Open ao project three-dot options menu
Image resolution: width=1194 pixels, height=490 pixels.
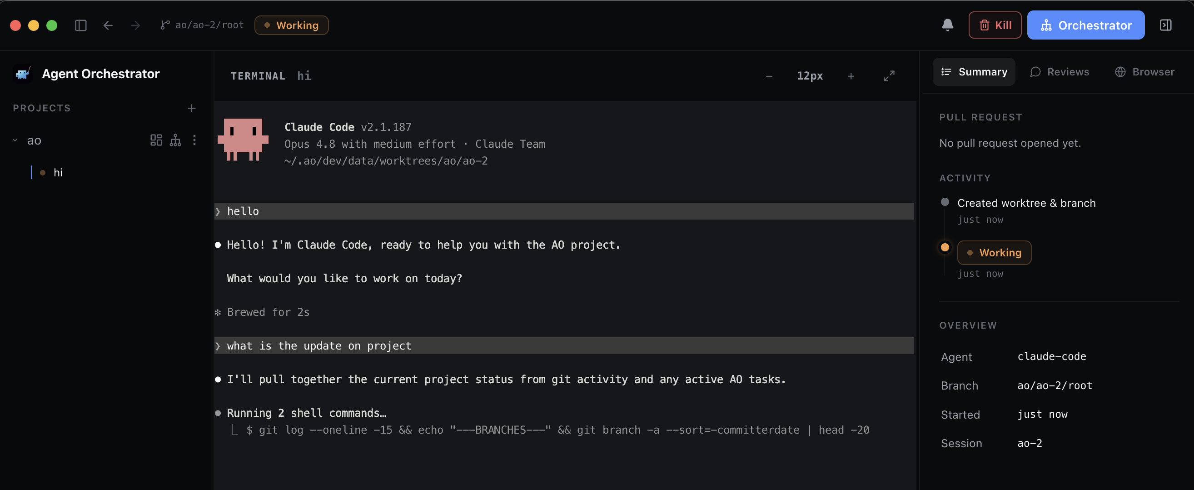pos(194,140)
